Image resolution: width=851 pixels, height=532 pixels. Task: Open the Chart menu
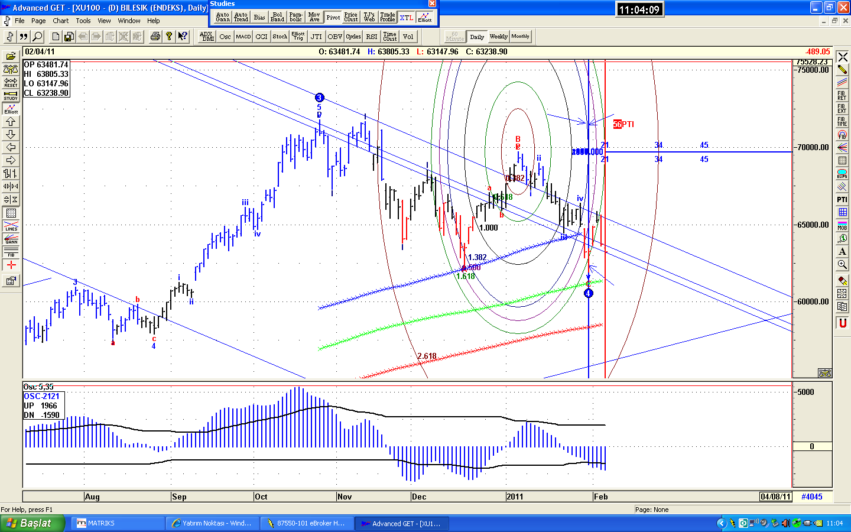tap(60, 21)
